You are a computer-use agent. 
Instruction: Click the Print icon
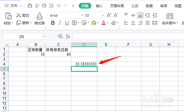44,6
